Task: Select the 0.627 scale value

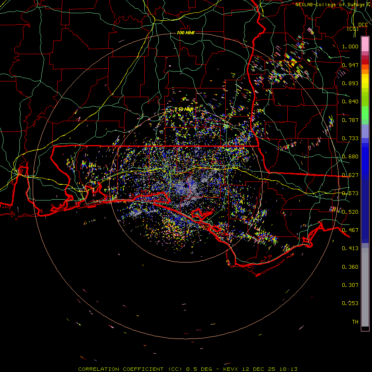Action: pyautogui.click(x=350, y=175)
